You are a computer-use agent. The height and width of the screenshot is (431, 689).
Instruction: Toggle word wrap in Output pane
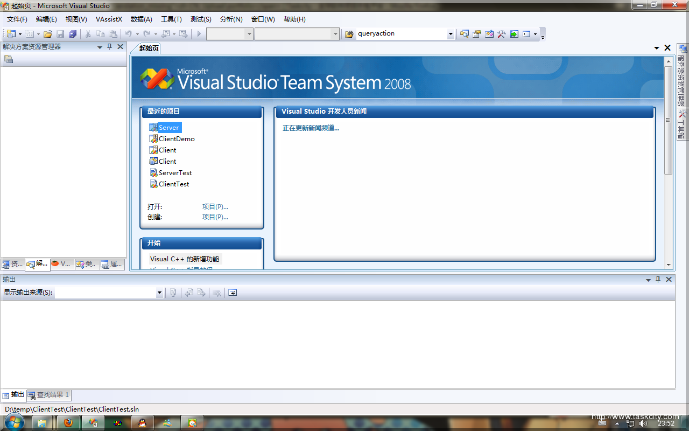(x=233, y=293)
